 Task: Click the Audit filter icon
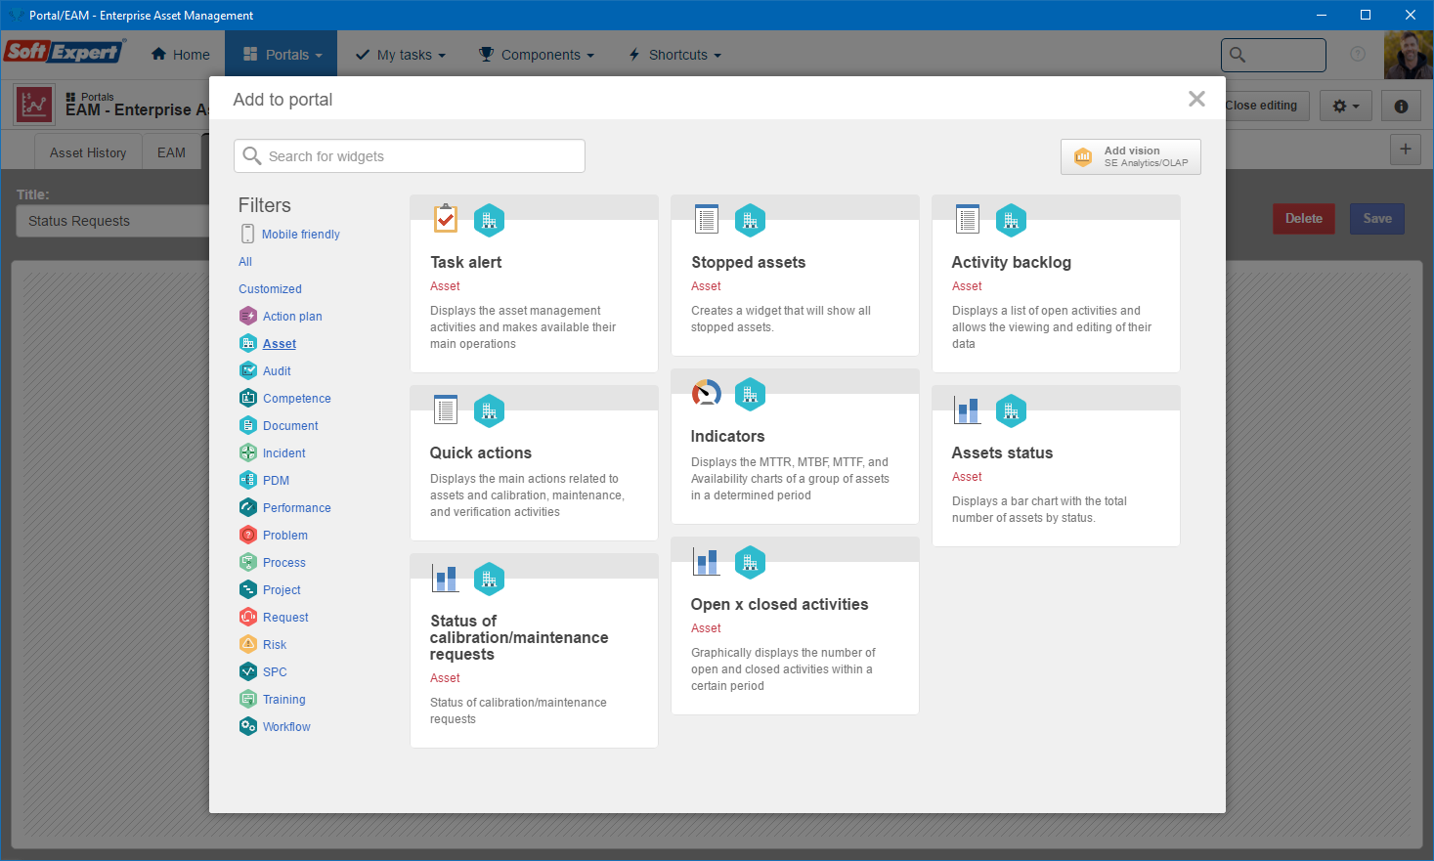[248, 370]
